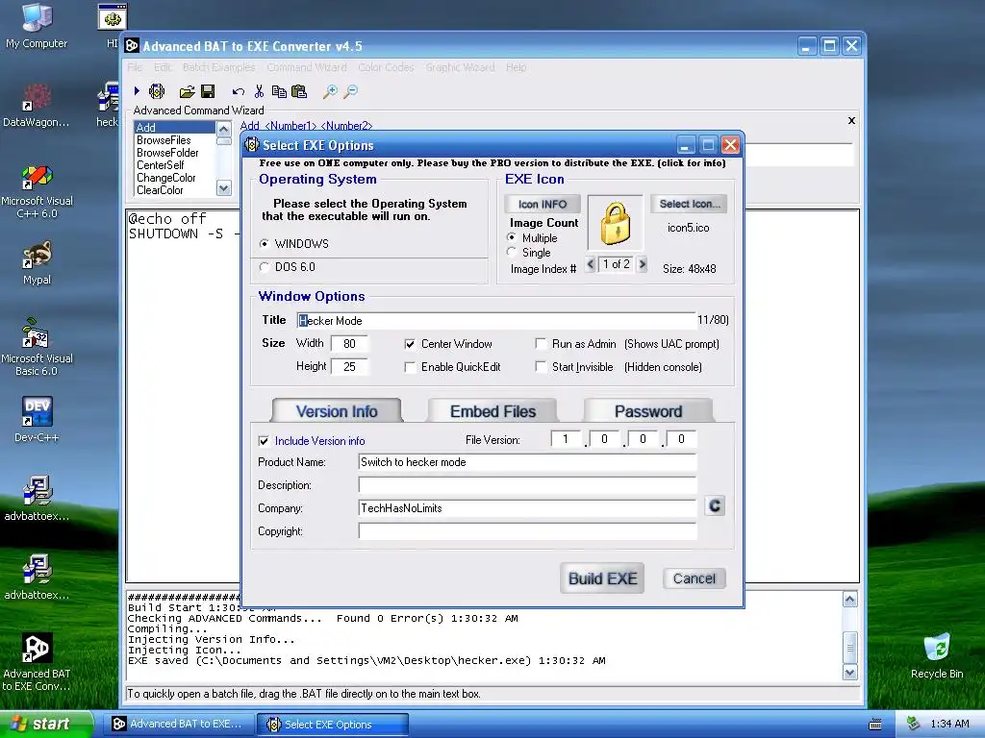Viewport: 985px width, 738px height.
Task: Click the Icon INFO button
Action: [x=543, y=204]
